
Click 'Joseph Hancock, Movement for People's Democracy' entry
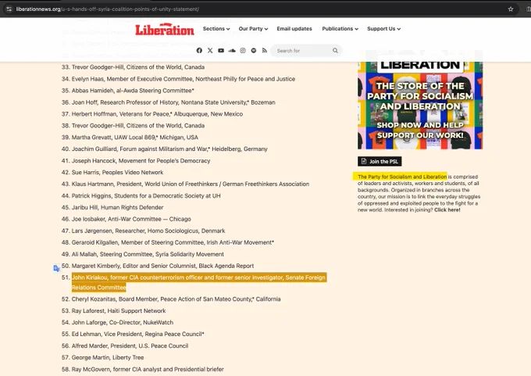(x=141, y=161)
